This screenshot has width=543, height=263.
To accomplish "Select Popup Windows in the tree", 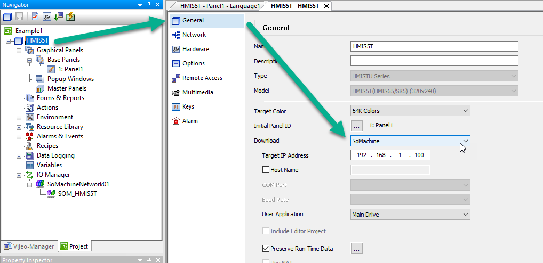I will [x=70, y=79].
